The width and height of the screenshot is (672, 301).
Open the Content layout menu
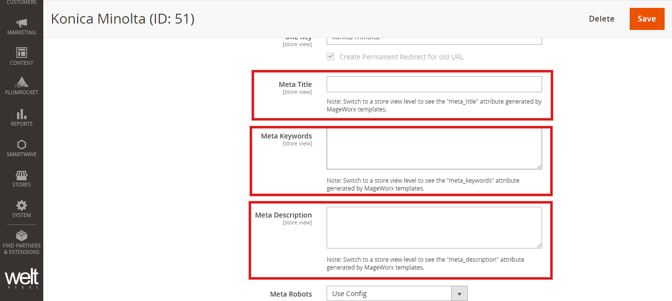pos(22,56)
